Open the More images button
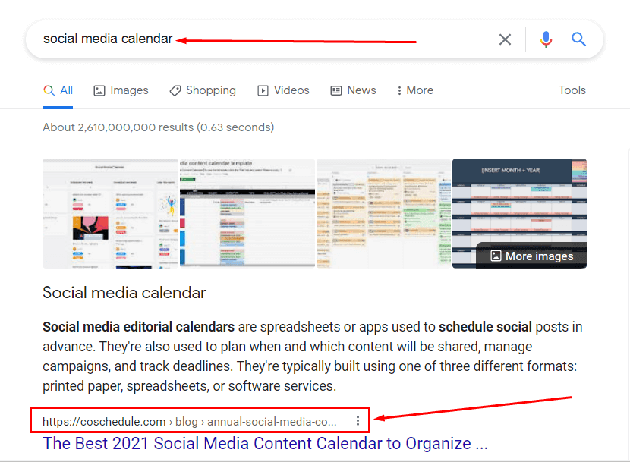The image size is (630, 462). 531,256
